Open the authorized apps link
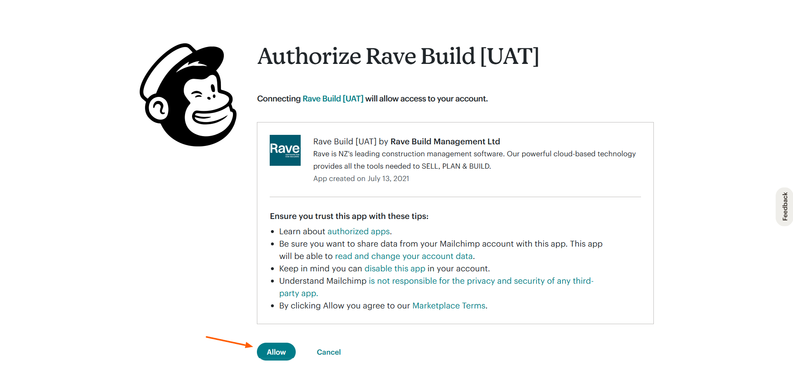793x386 pixels. pos(359,231)
